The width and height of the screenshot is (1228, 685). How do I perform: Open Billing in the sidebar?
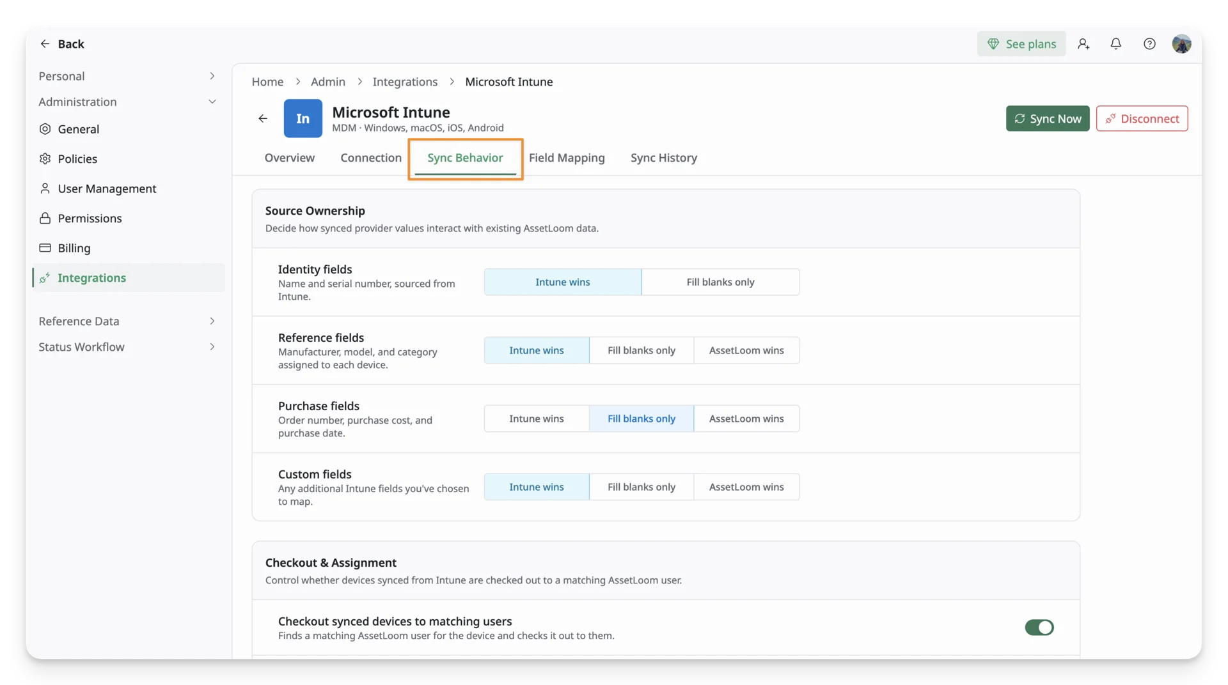click(128, 248)
